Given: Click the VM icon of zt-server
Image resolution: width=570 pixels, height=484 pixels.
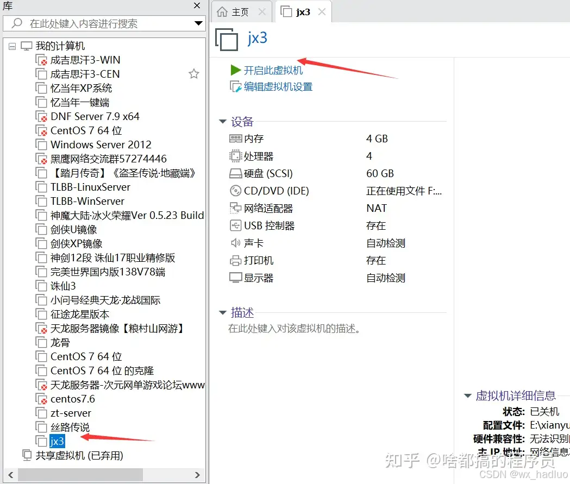Looking at the screenshot, I should click(x=41, y=413).
